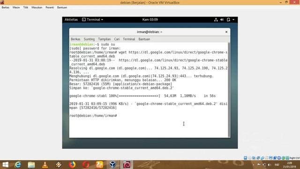Open the terminal Sunting menu

point(89,39)
